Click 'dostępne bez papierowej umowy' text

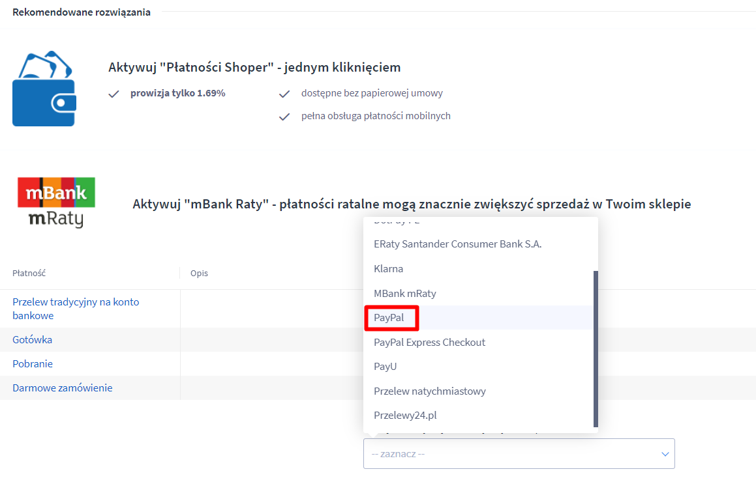[372, 93]
